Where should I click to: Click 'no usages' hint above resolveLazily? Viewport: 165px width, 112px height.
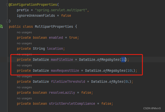24,87
